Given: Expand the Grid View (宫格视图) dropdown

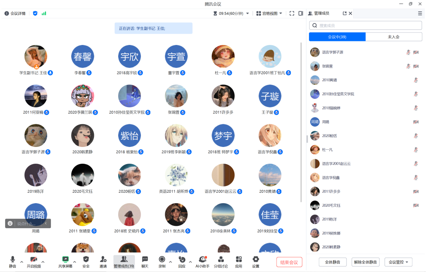Looking at the screenshot, I should click(269, 13).
